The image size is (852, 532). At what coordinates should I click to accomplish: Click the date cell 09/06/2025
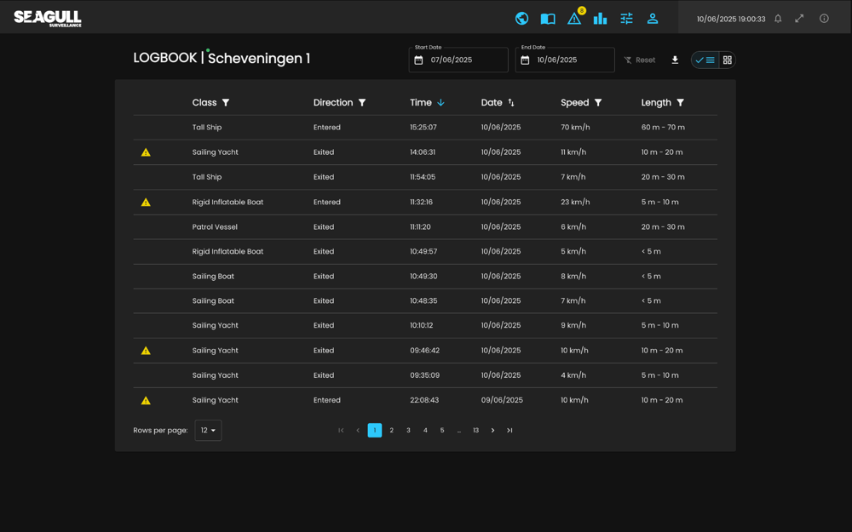pos(502,400)
